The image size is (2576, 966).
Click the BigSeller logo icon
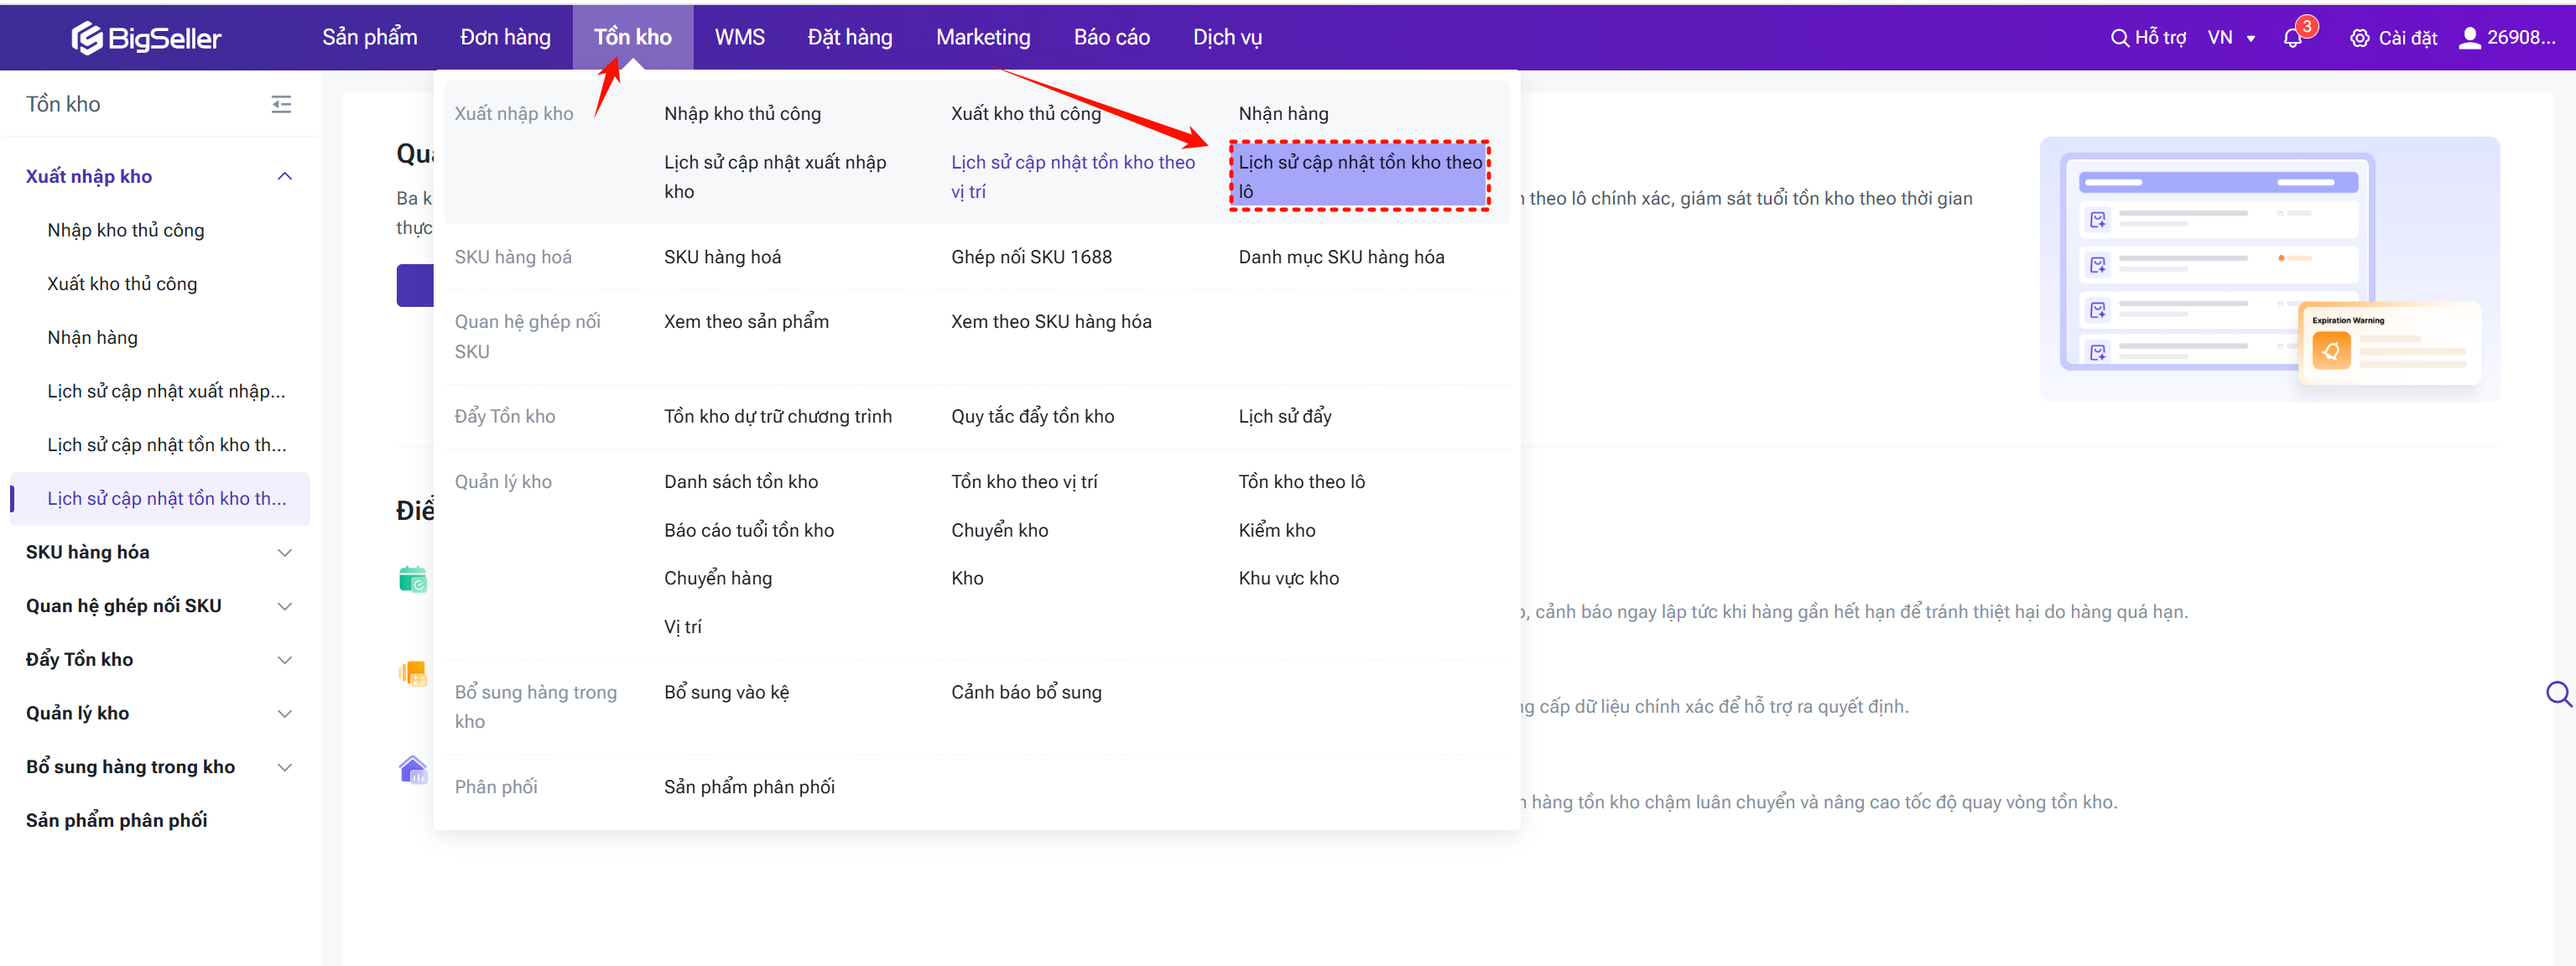pos(87,38)
